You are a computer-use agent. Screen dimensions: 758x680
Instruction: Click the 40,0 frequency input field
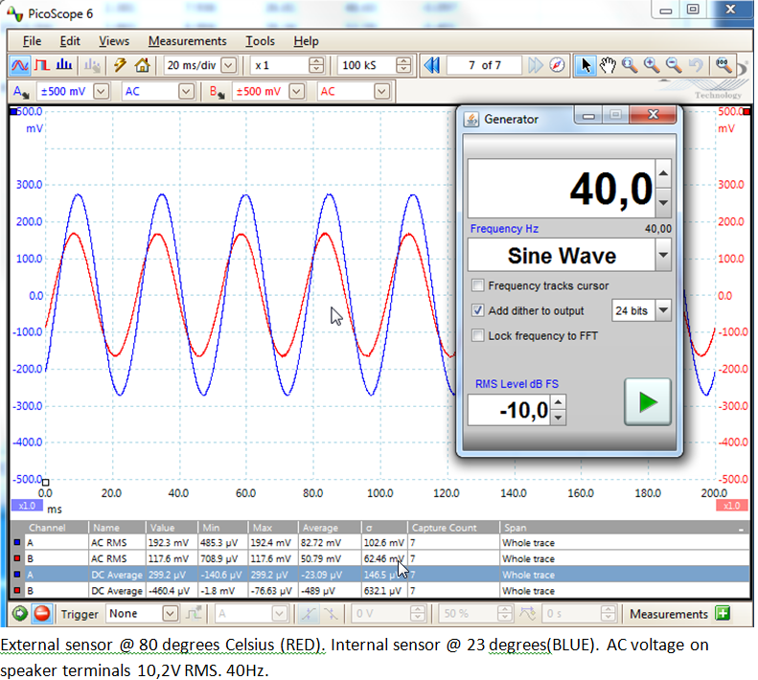562,189
